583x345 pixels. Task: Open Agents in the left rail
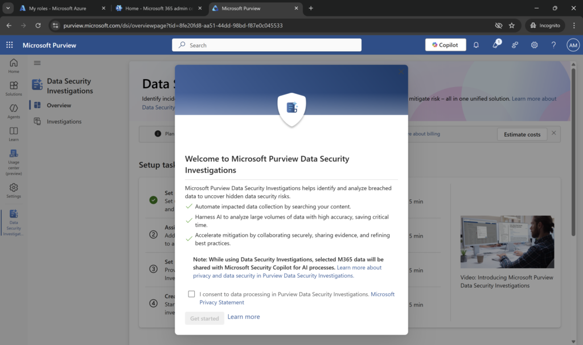pos(14,111)
